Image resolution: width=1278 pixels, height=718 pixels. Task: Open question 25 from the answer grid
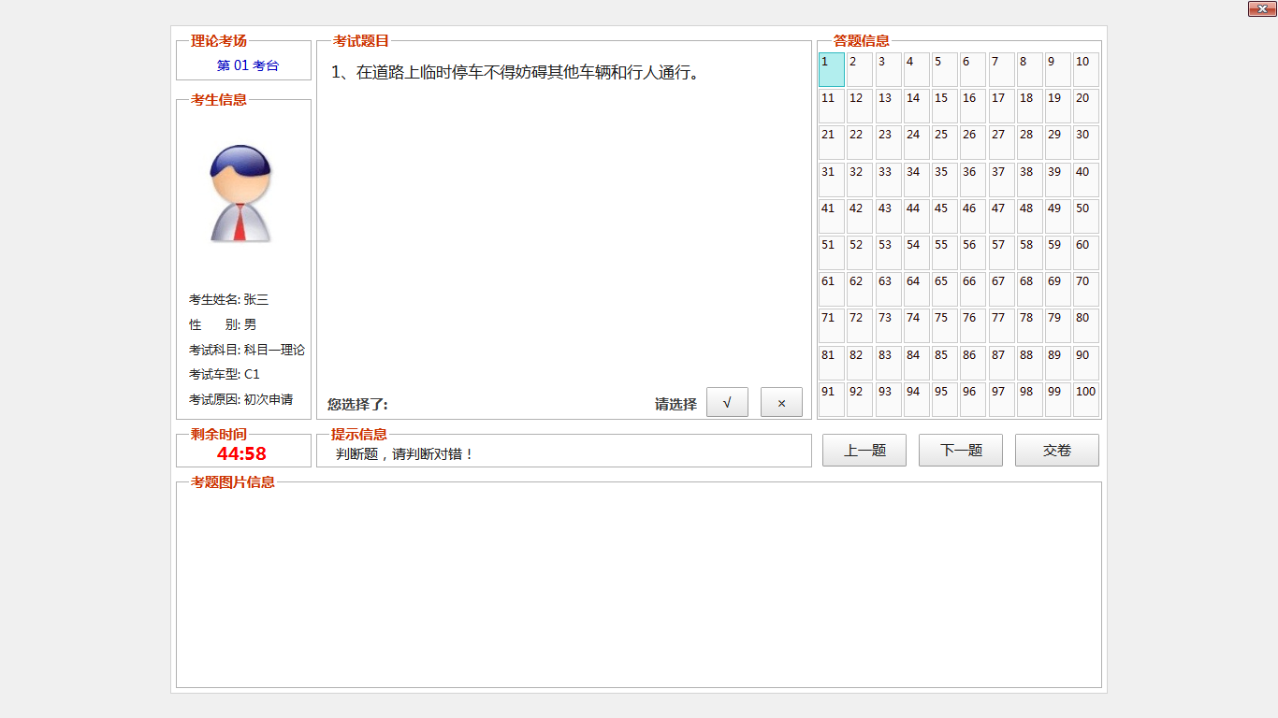[x=944, y=143]
